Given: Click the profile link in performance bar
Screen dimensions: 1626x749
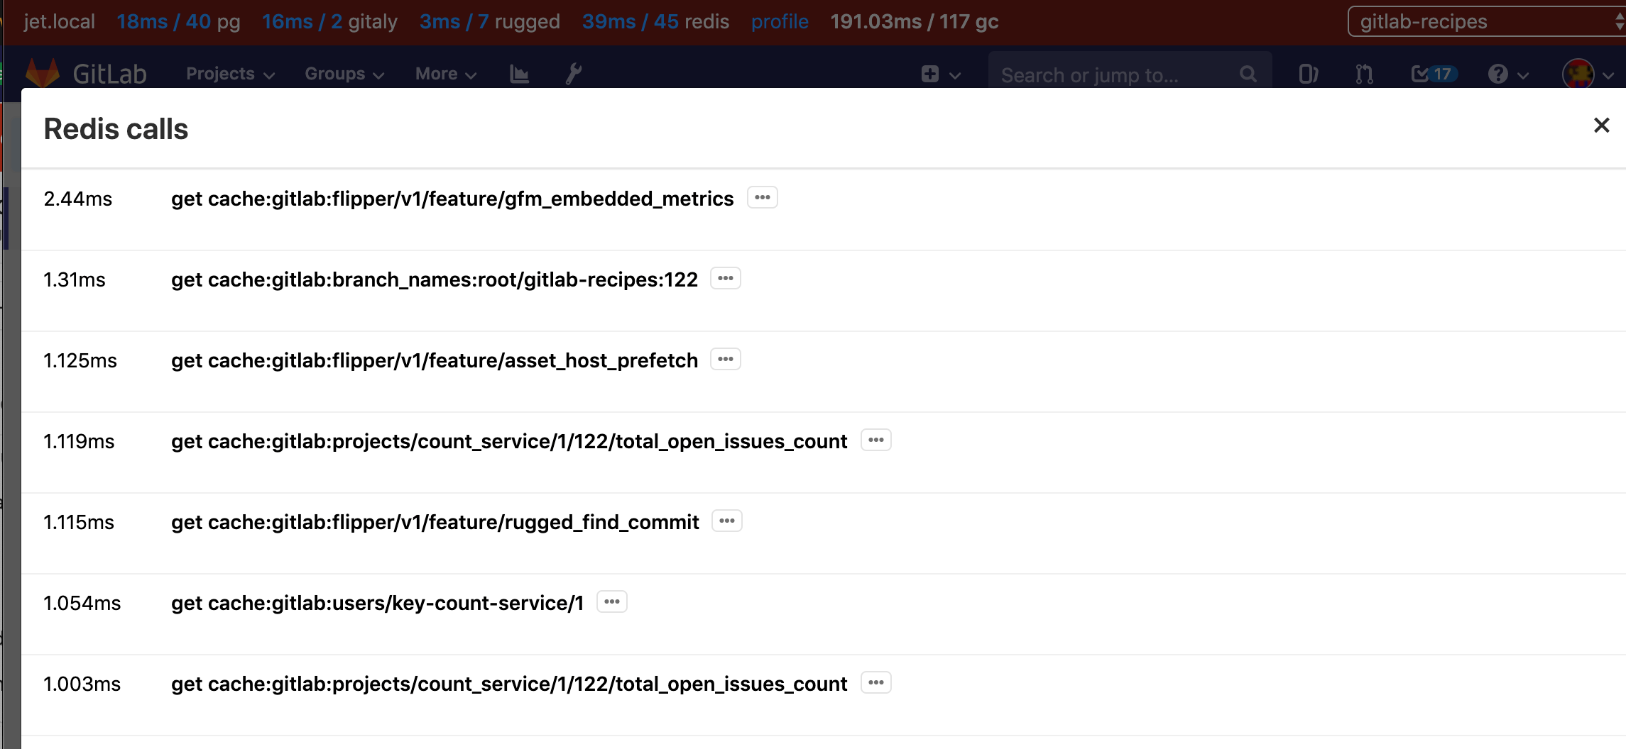Looking at the screenshot, I should point(779,21).
